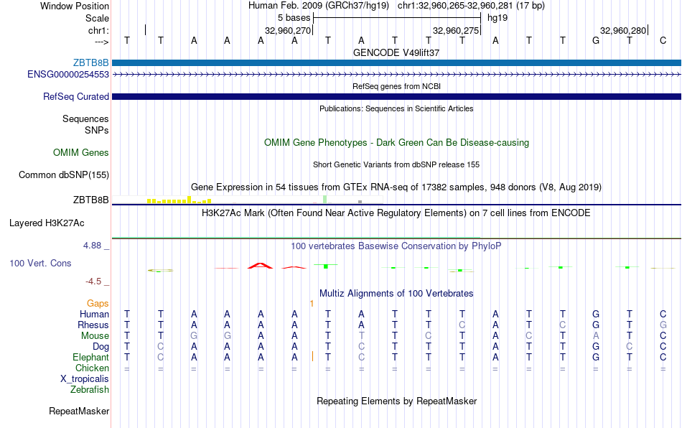Select the Human species label in Multiz alignment

94,314
